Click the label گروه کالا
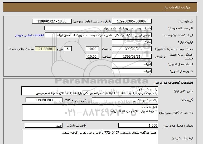 (187, 100)
